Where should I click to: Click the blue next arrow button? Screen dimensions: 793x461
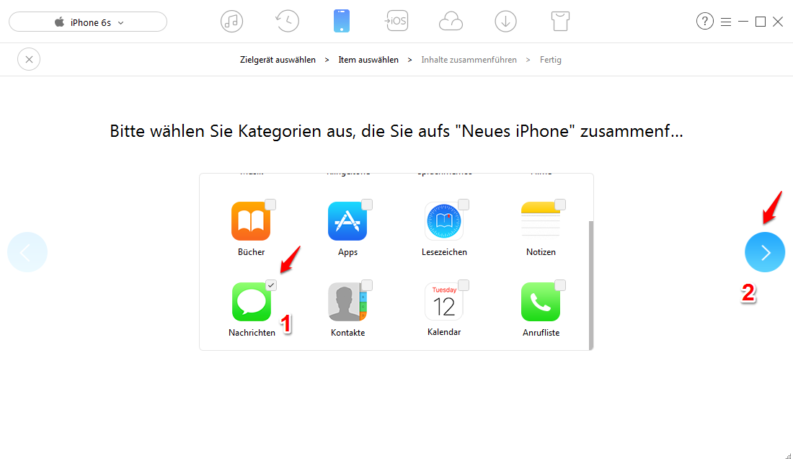(765, 252)
